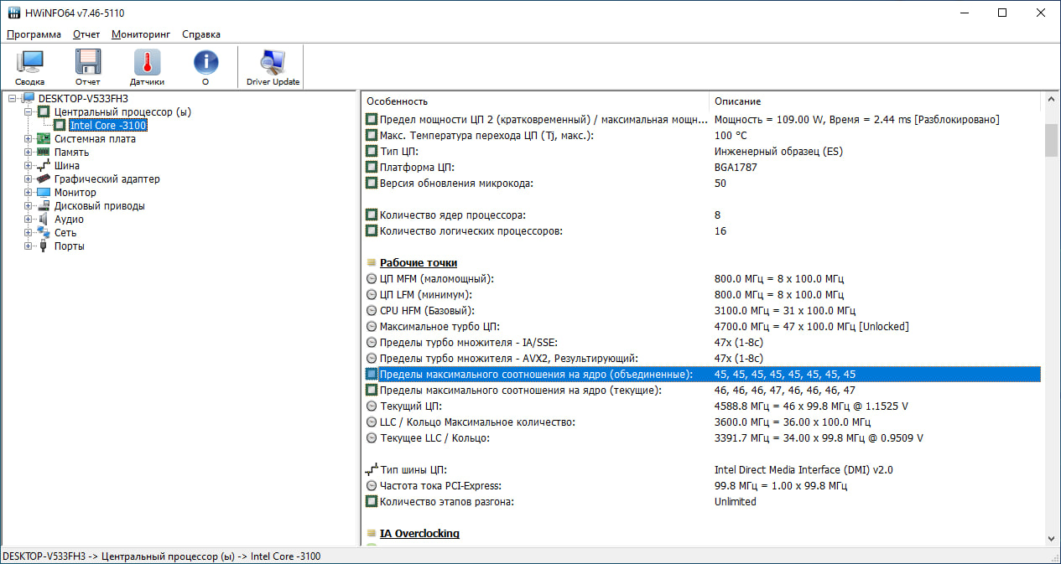Select LLC / Кольцо Максимальное количество row
The height and width of the screenshot is (564, 1061).
point(703,422)
